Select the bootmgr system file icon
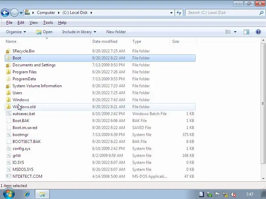Viewport: 266px width, 199px height. click(9, 135)
